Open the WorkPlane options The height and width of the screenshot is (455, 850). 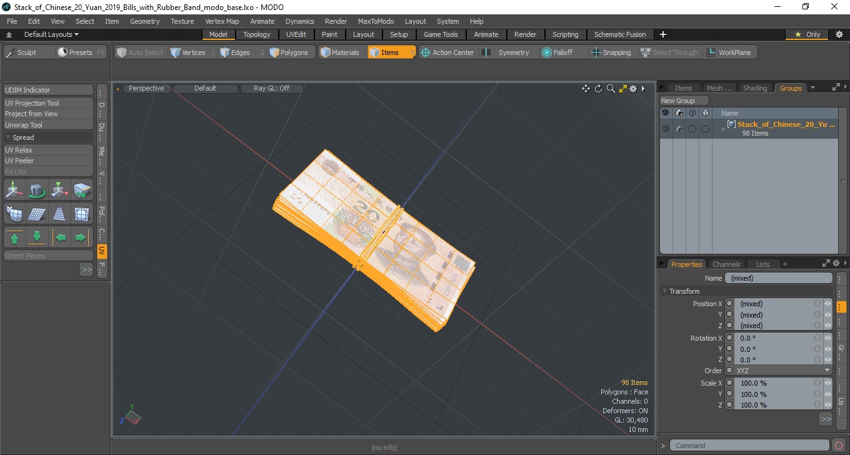[x=730, y=52]
